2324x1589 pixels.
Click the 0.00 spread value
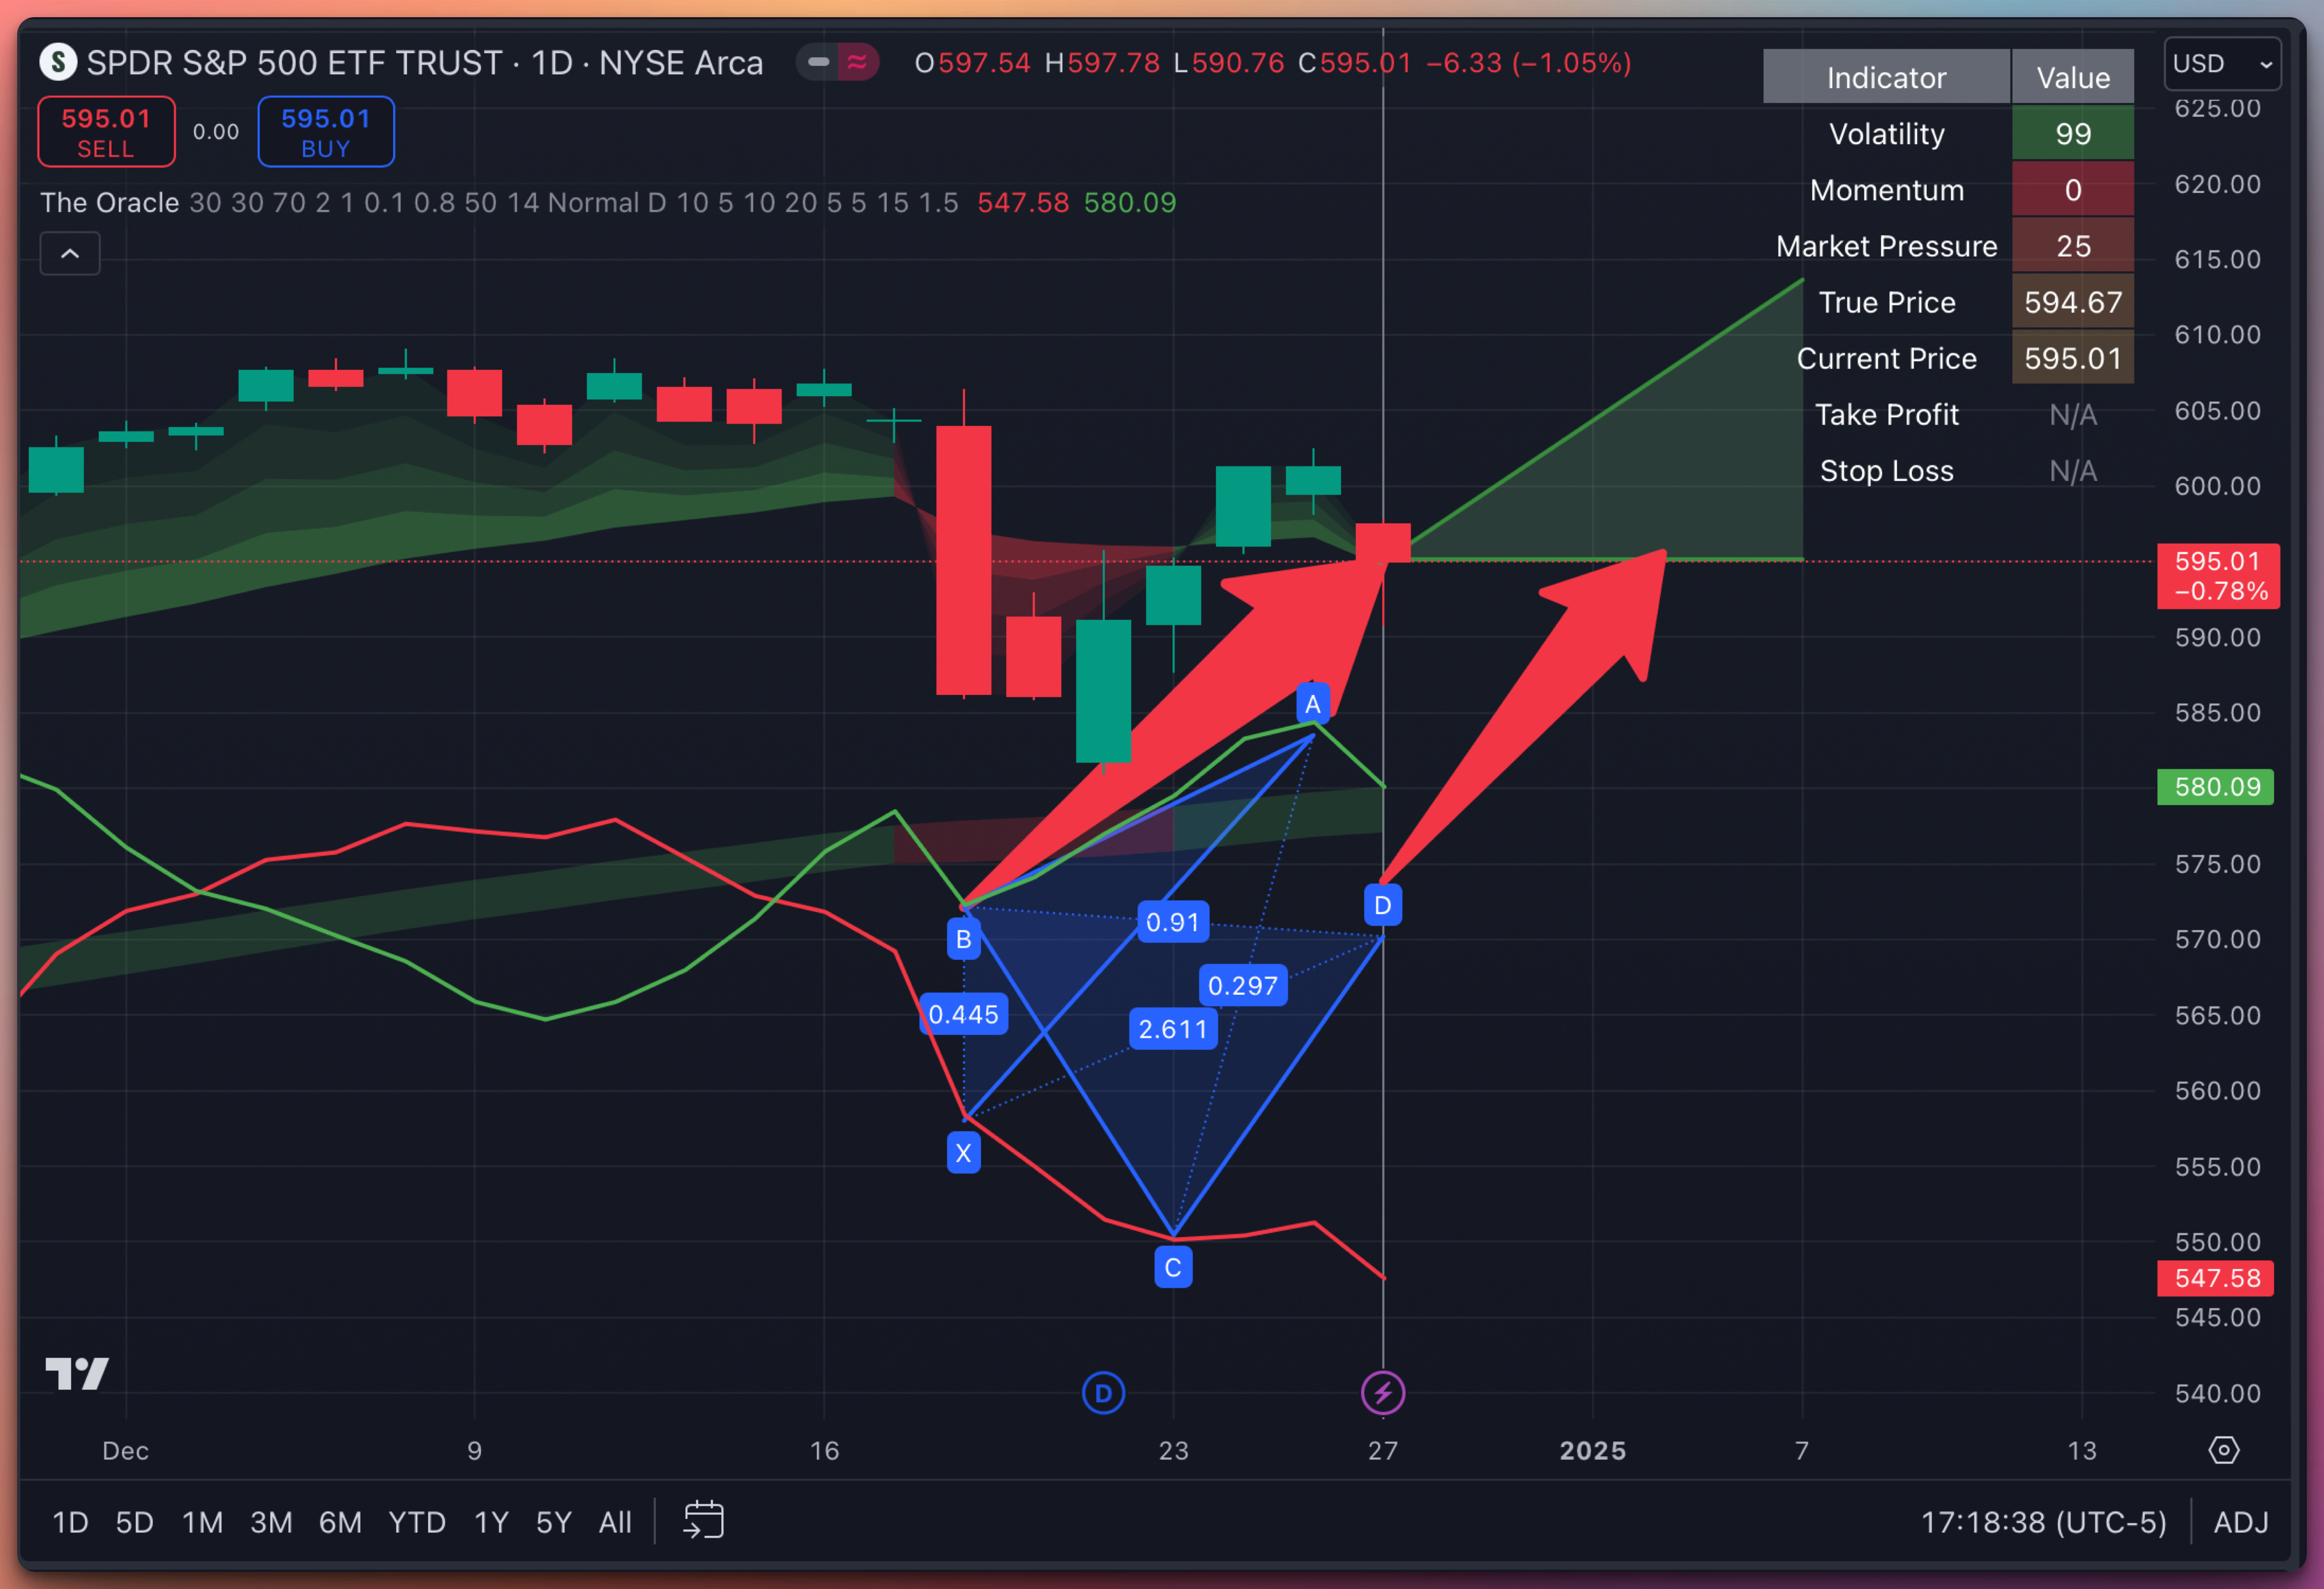click(x=216, y=132)
